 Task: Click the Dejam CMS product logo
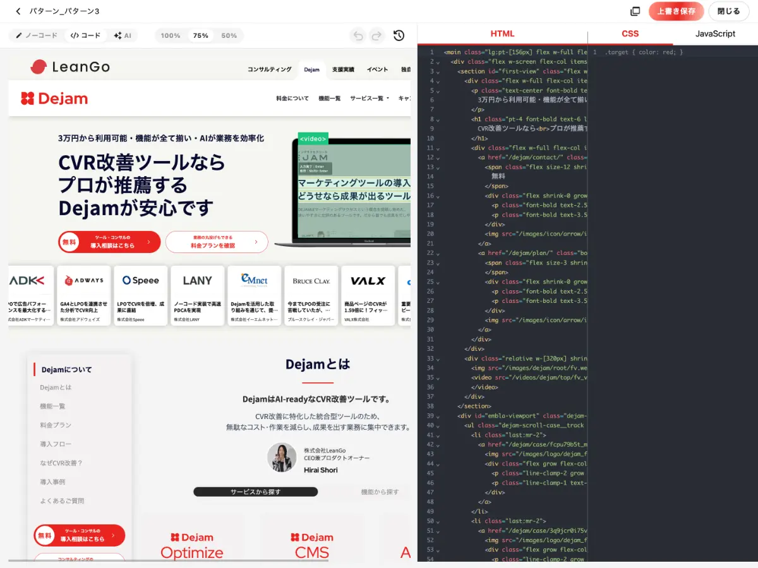[x=312, y=546]
